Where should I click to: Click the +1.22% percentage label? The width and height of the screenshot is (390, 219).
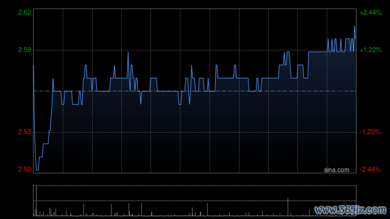point(370,50)
